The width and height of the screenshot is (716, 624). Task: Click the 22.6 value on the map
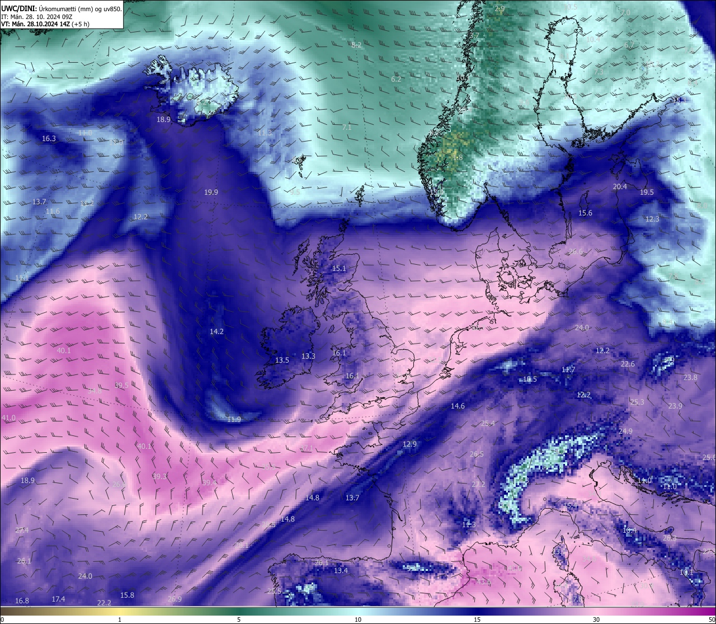click(628, 364)
